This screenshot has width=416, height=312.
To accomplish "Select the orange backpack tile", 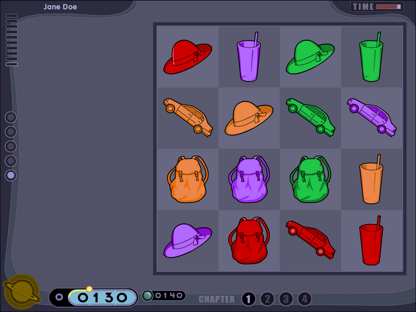I will [188, 179].
